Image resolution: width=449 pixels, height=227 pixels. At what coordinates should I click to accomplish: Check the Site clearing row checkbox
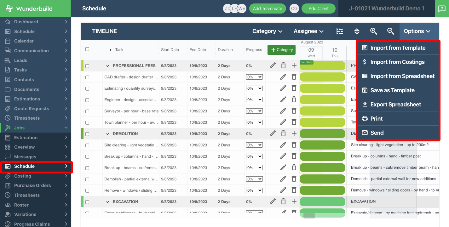coord(87,145)
